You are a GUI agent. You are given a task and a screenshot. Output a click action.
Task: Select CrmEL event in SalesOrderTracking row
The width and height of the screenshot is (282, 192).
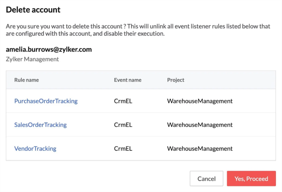(x=123, y=125)
